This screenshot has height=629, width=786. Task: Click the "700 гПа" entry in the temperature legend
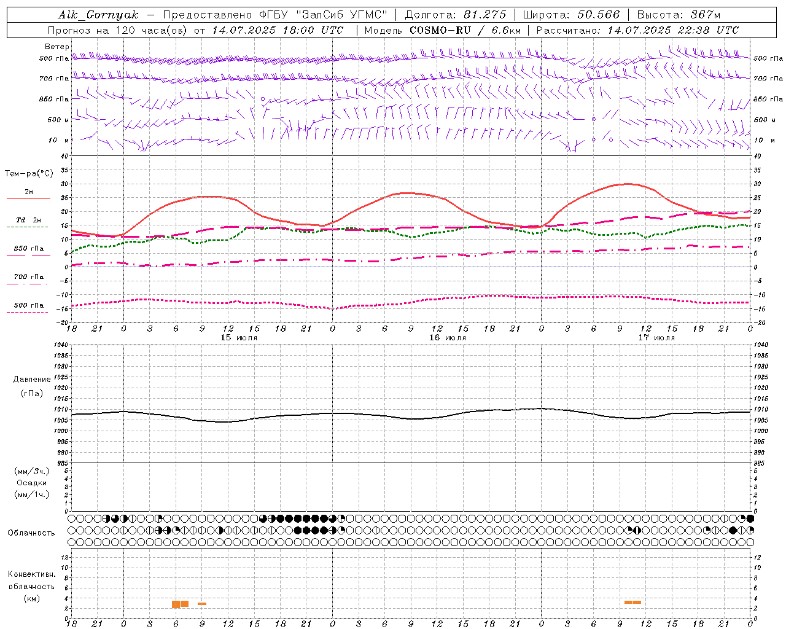(28, 277)
